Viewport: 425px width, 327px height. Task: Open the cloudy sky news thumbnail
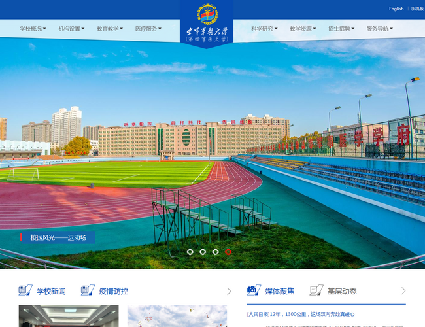coord(177,316)
